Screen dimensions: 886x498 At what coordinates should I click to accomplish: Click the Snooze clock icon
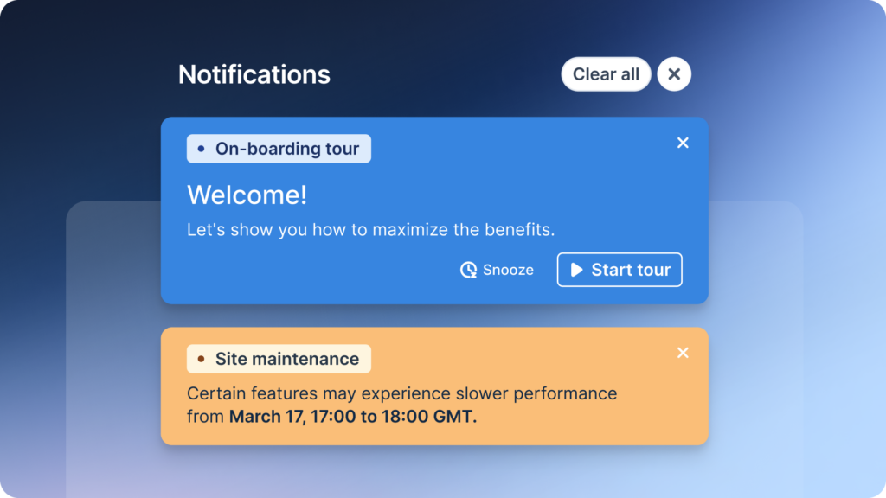pyautogui.click(x=468, y=270)
